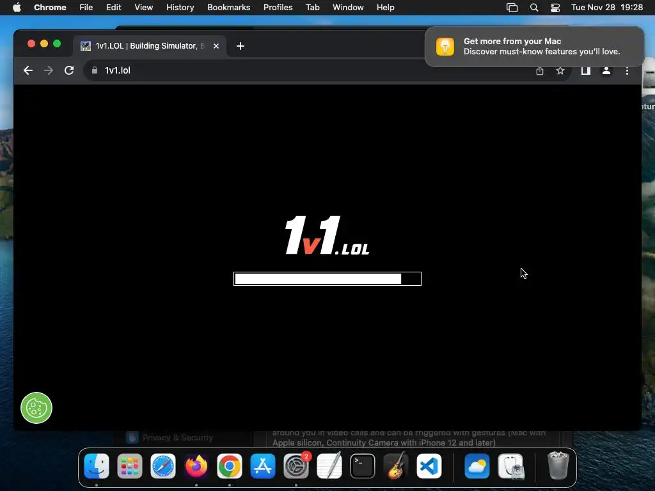Click the 1v1.LOL logo
655x491 pixels.
click(x=327, y=235)
